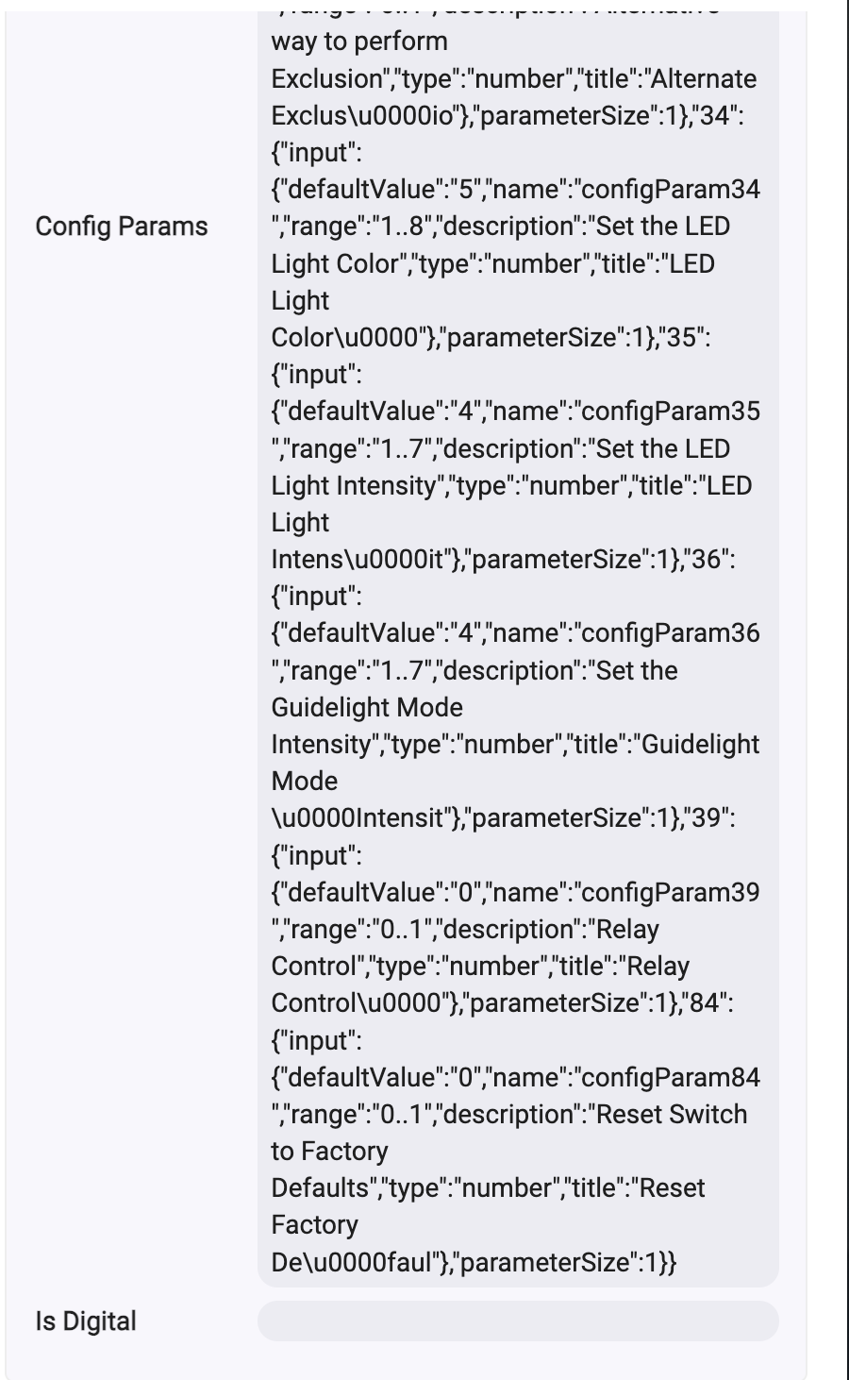Click the configParam84 name text
Screen dimensions: 849x1380
point(671,1077)
